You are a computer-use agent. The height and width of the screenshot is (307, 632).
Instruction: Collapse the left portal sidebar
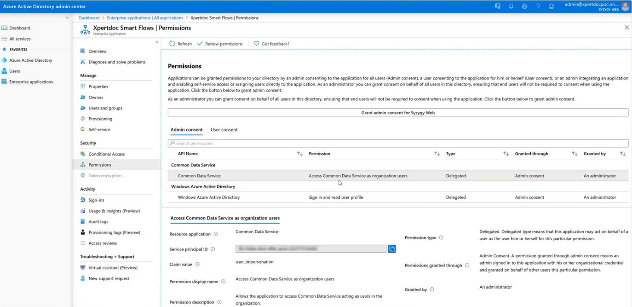(67, 17)
